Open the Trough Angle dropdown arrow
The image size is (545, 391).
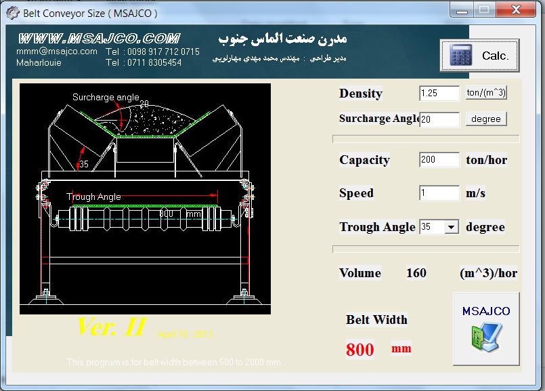452,227
